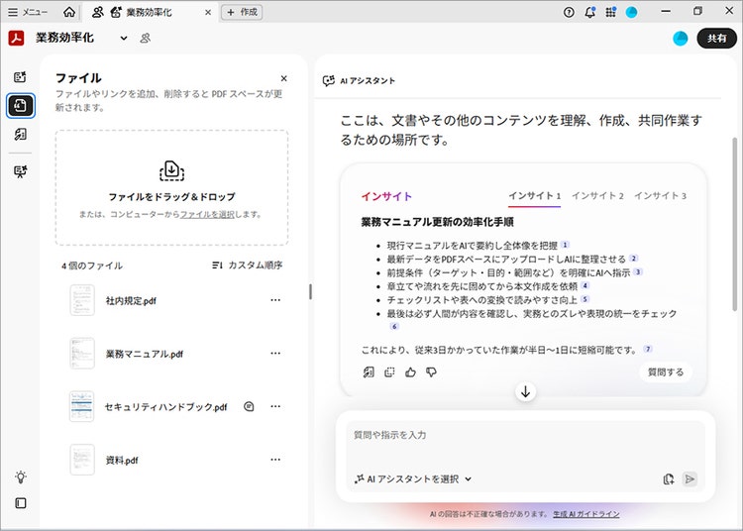Screen dimensions: 743x531
Task: Open the 生成 AI ガイドライン link
Action: coord(586,514)
